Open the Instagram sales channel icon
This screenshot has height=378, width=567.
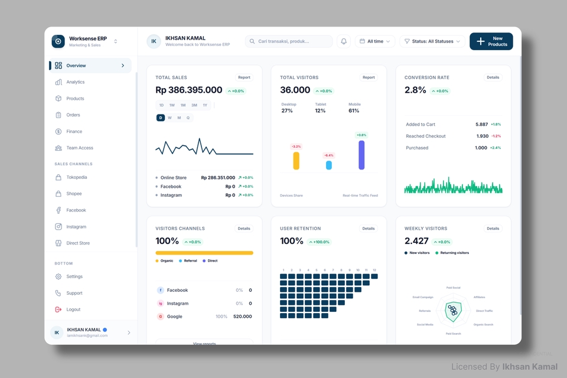(x=58, y=226)
